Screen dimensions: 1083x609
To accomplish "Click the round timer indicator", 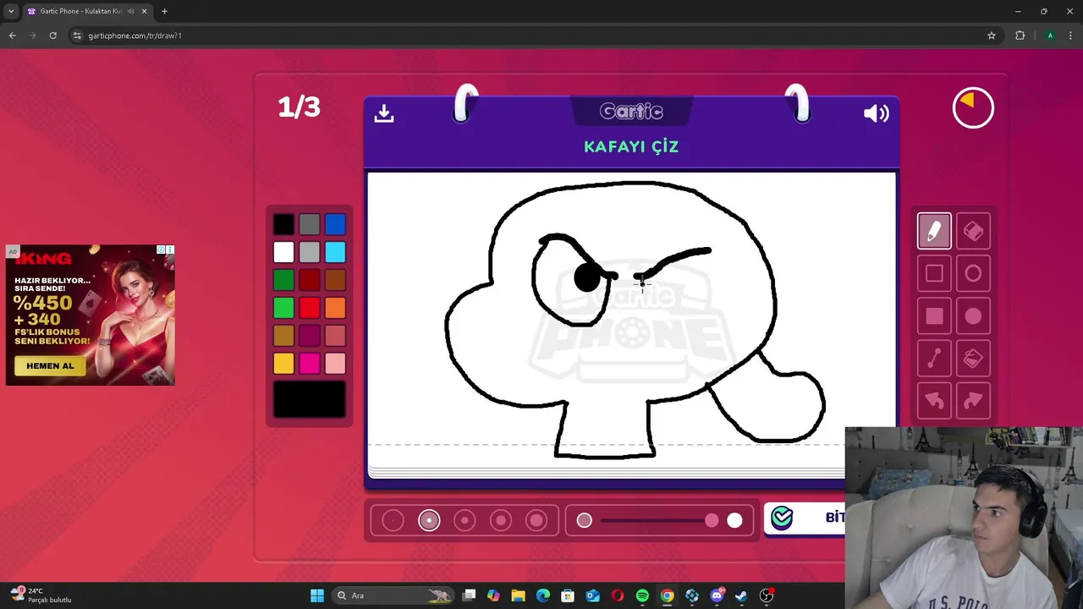I will click(x=973, y=108).
